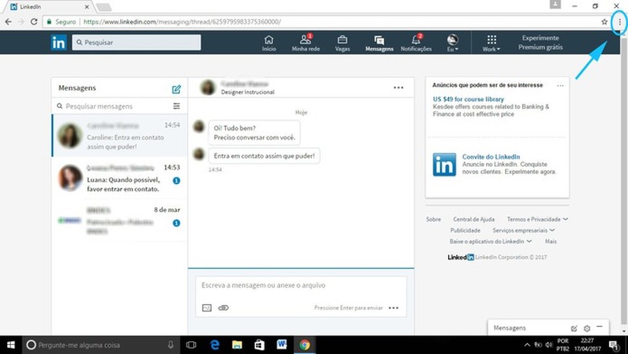Expand Termos e Privacidade dropdown

(537, 219)
